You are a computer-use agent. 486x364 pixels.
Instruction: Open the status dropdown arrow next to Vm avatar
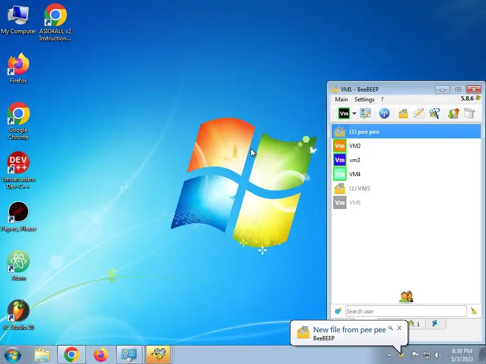coord(354,113)
